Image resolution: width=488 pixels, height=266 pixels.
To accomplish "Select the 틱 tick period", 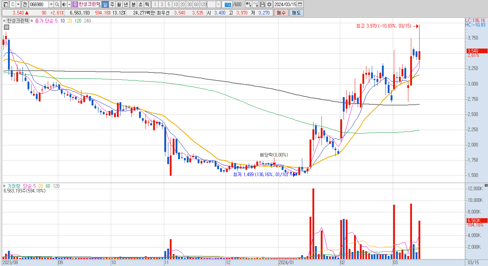I will click(147, 4).
